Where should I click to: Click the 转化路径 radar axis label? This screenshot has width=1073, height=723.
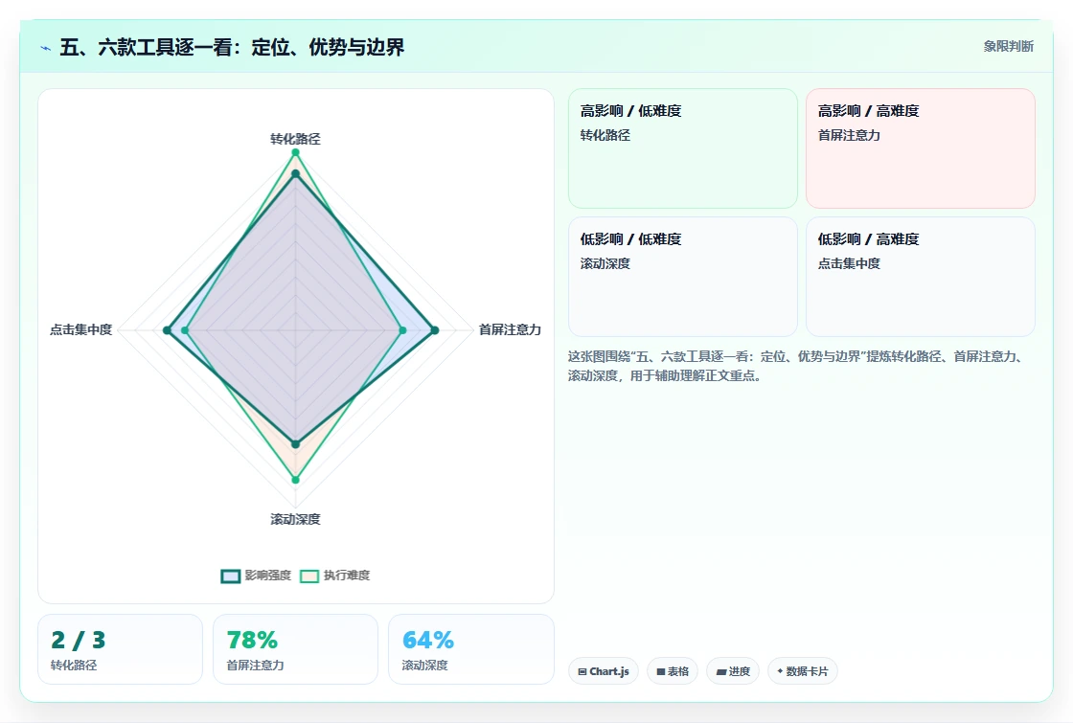pyautogui.click(x=295, y=139)
